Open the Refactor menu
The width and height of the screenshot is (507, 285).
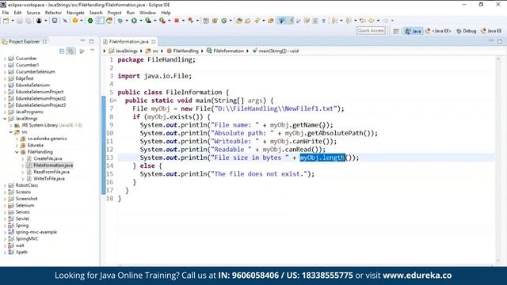pyautogui.click(x=53, y=13)
